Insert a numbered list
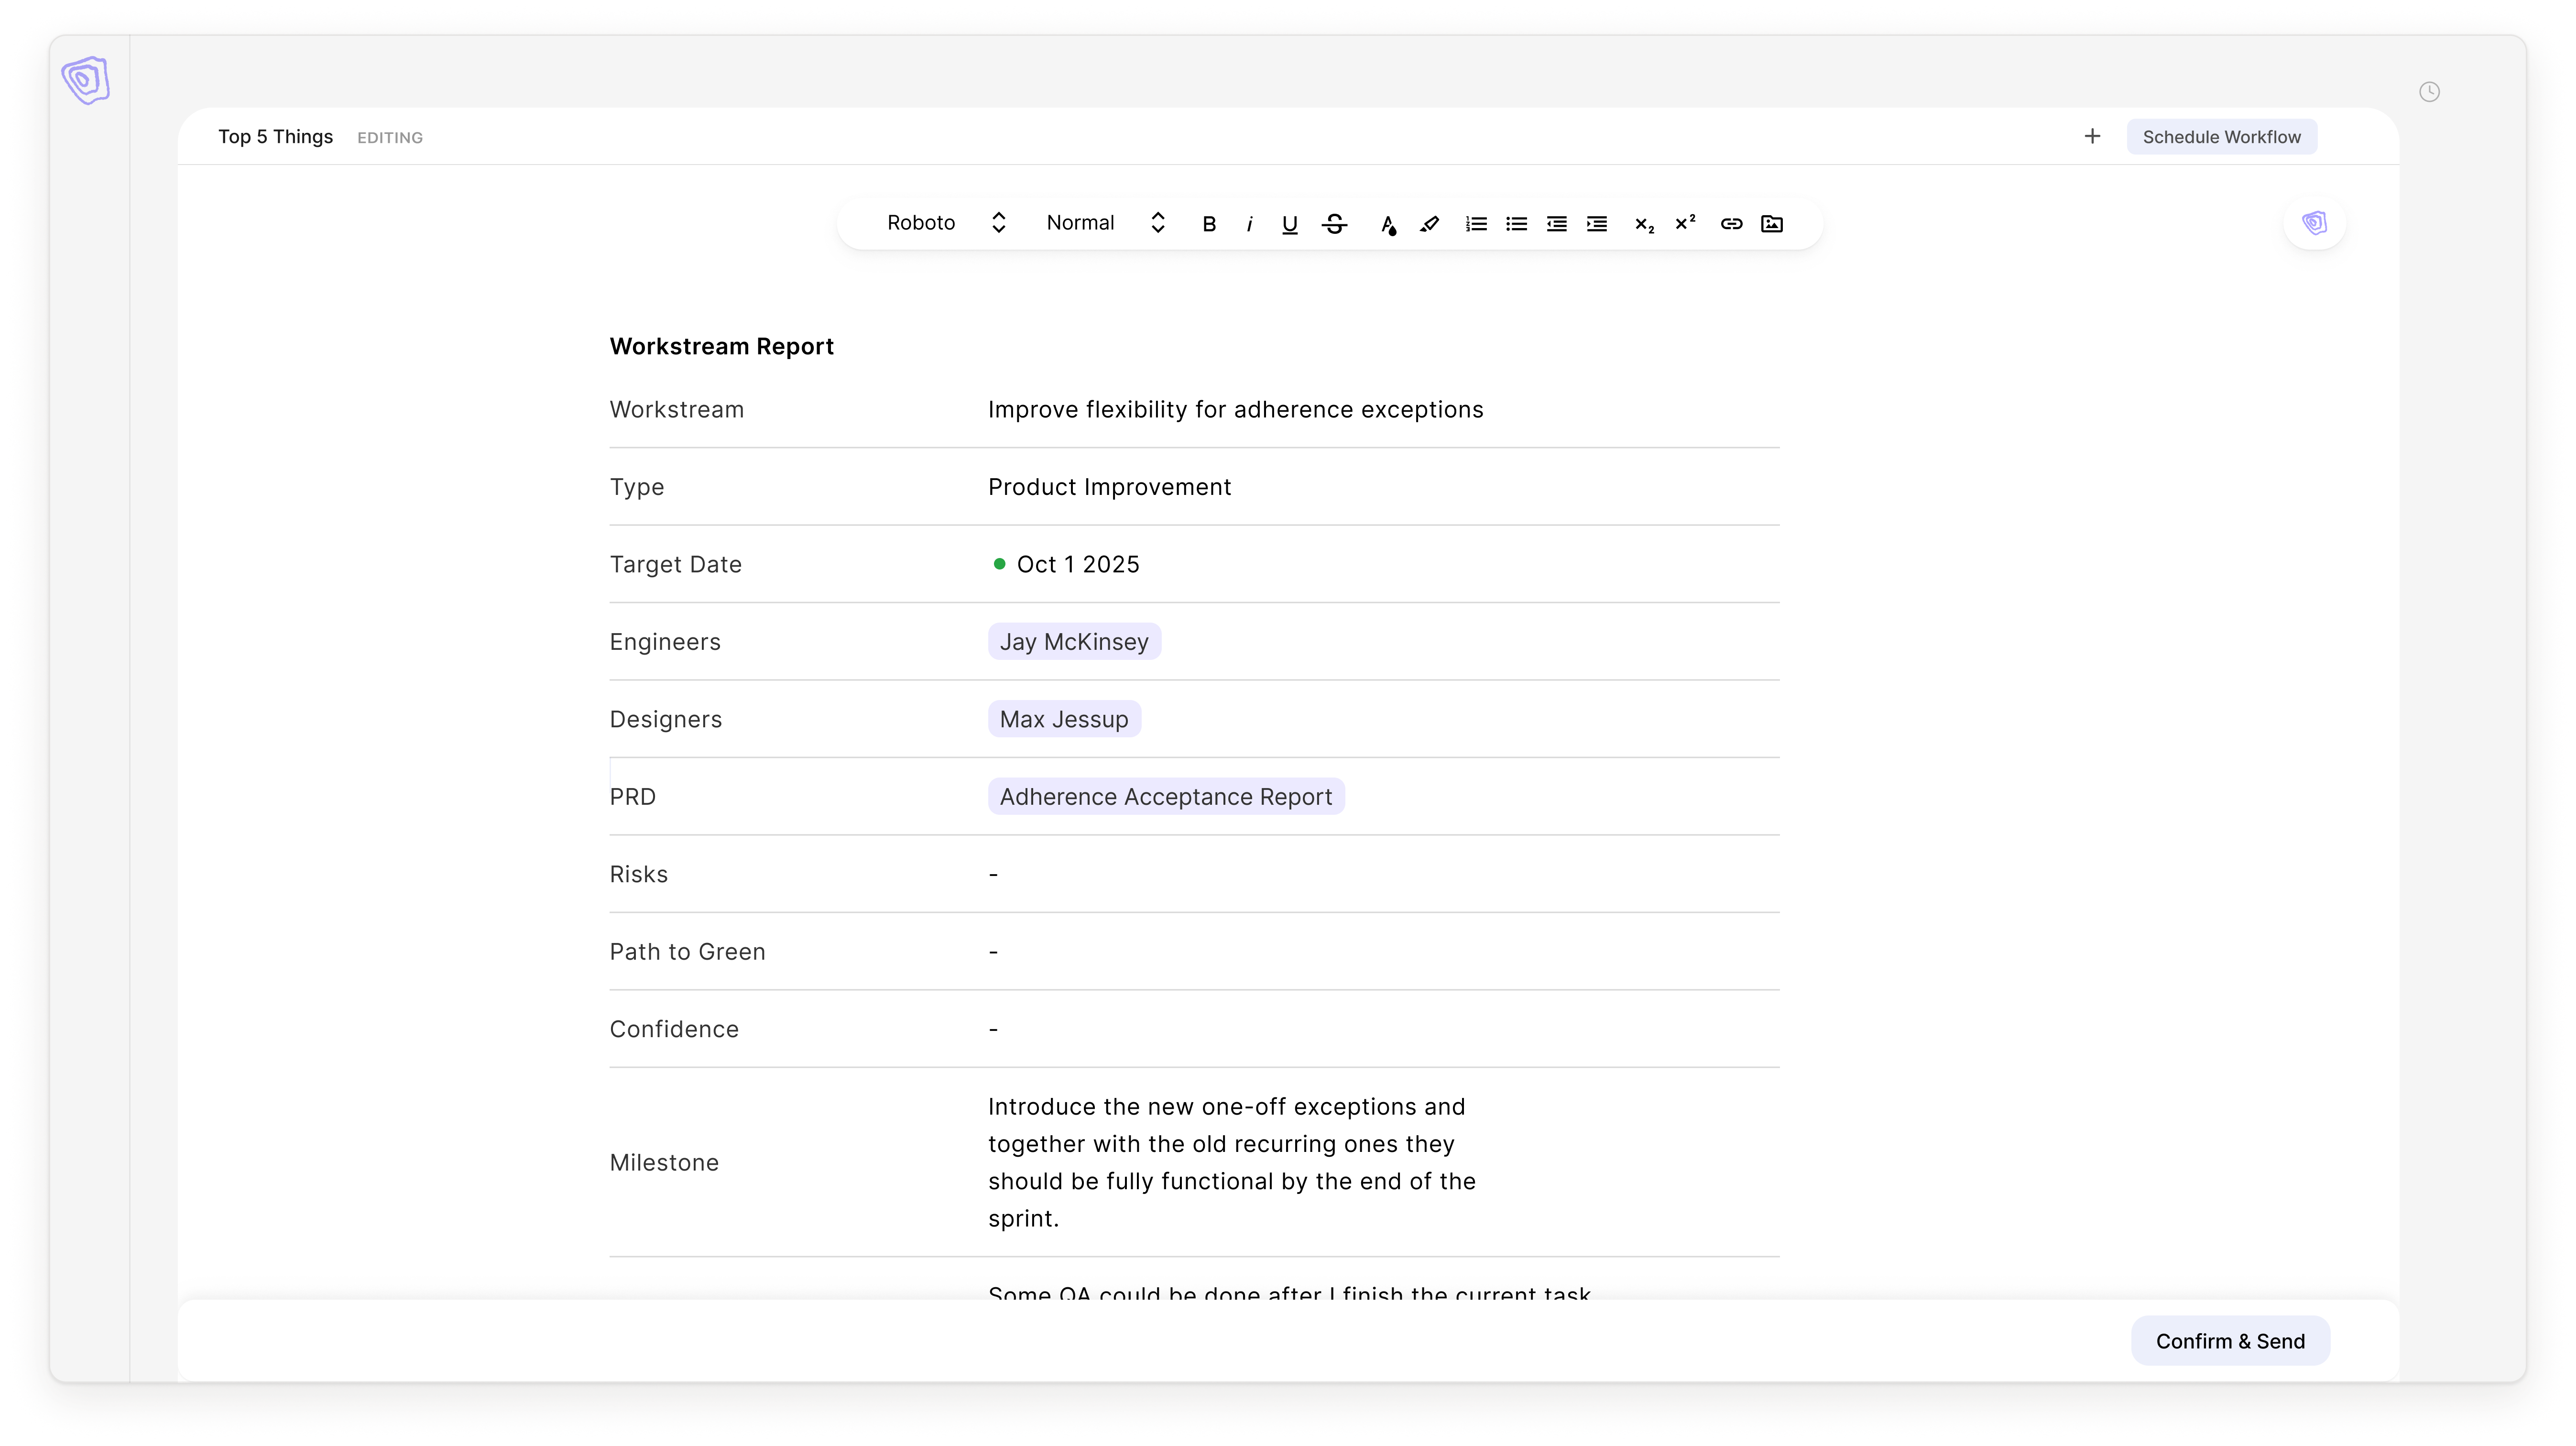 coord(1476,224)
